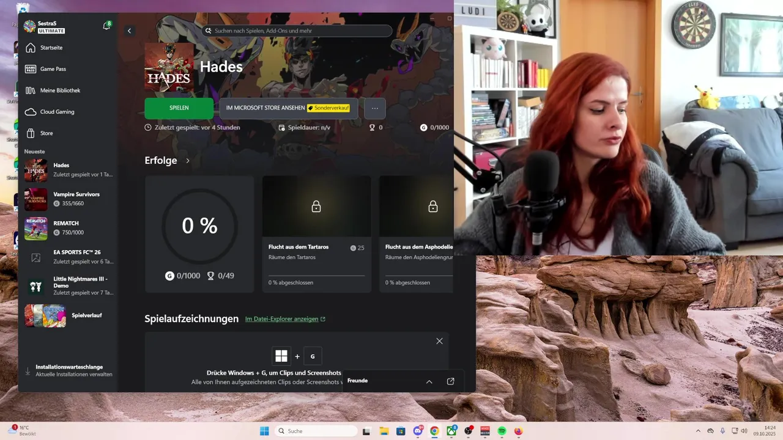The height and width of the screenshot is (440, 783).
Task: Open the volume speaker tray icon
Action: coord(744,431)
